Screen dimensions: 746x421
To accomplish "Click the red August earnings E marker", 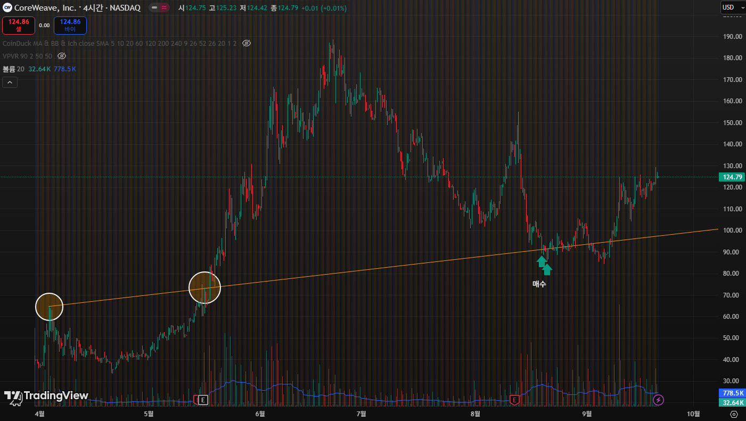I will click(x=514, y=400).
